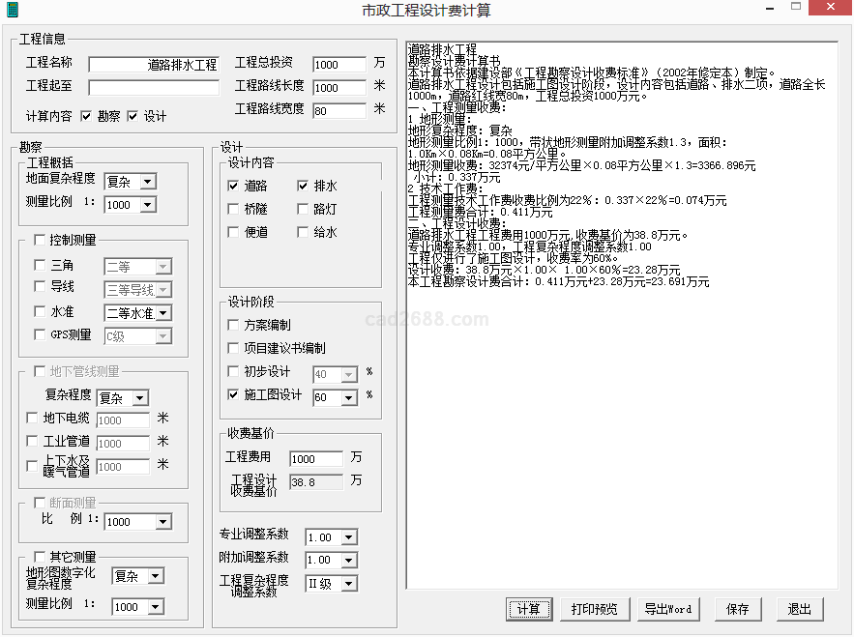Toggle the 排水 checkbox
This screenshot has height=637, width=854.
tap(303, 186)
